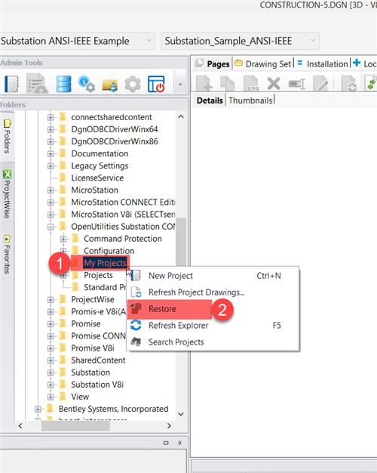Select the Projects folder

pos(98,276)
